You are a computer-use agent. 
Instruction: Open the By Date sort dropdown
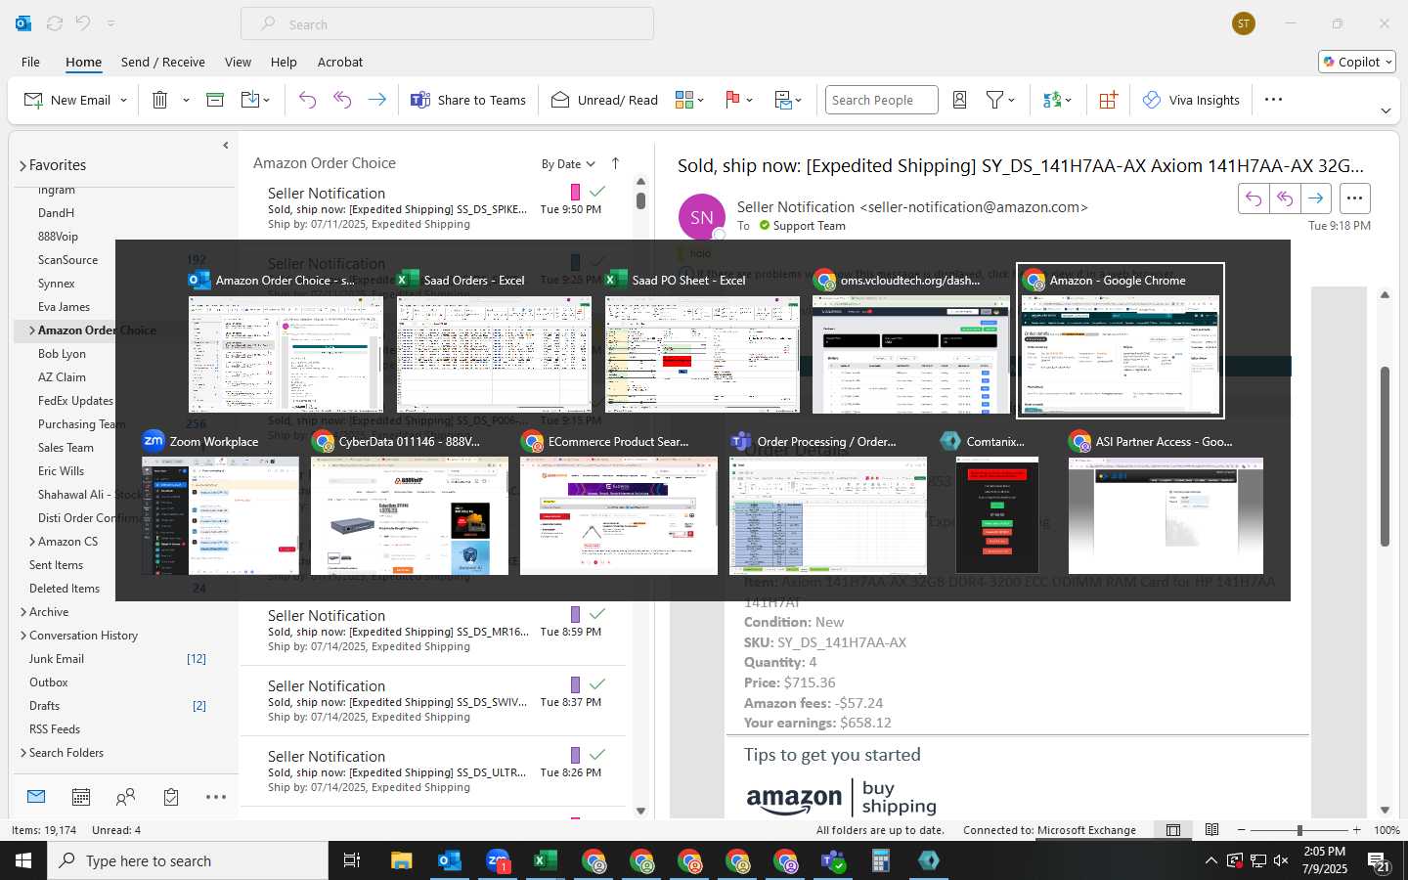pyautogui.click(x=568, y=164)
